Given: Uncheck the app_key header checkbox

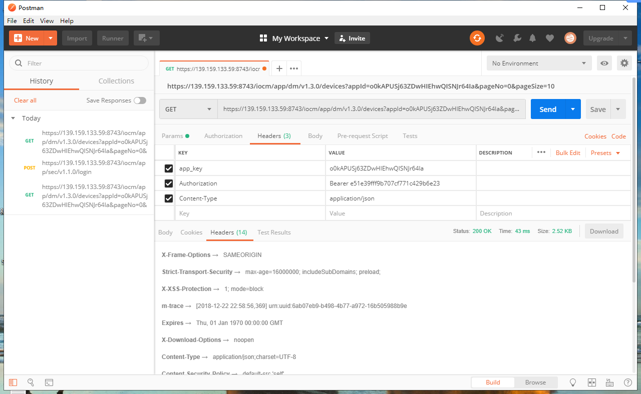Looking at the screenshot, I should pyautogui.click(x=169, y=168).
